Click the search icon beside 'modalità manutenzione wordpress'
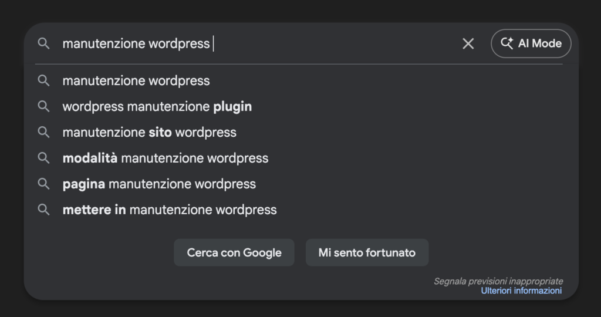601x317 pixels. (x=43, y=158)
